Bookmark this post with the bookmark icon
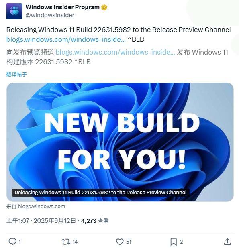The width and height of the screenshot is (239, 248). (x=174, y=242)
